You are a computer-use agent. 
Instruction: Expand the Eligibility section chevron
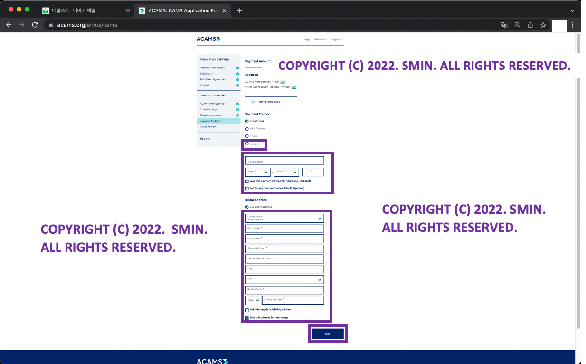click(x=213, y=74)
